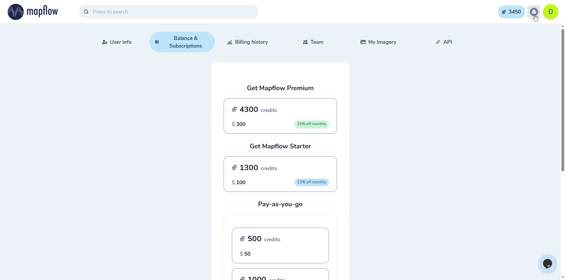
Task: Select the Balance & Subscriptions tab
Action: [182, 42]
